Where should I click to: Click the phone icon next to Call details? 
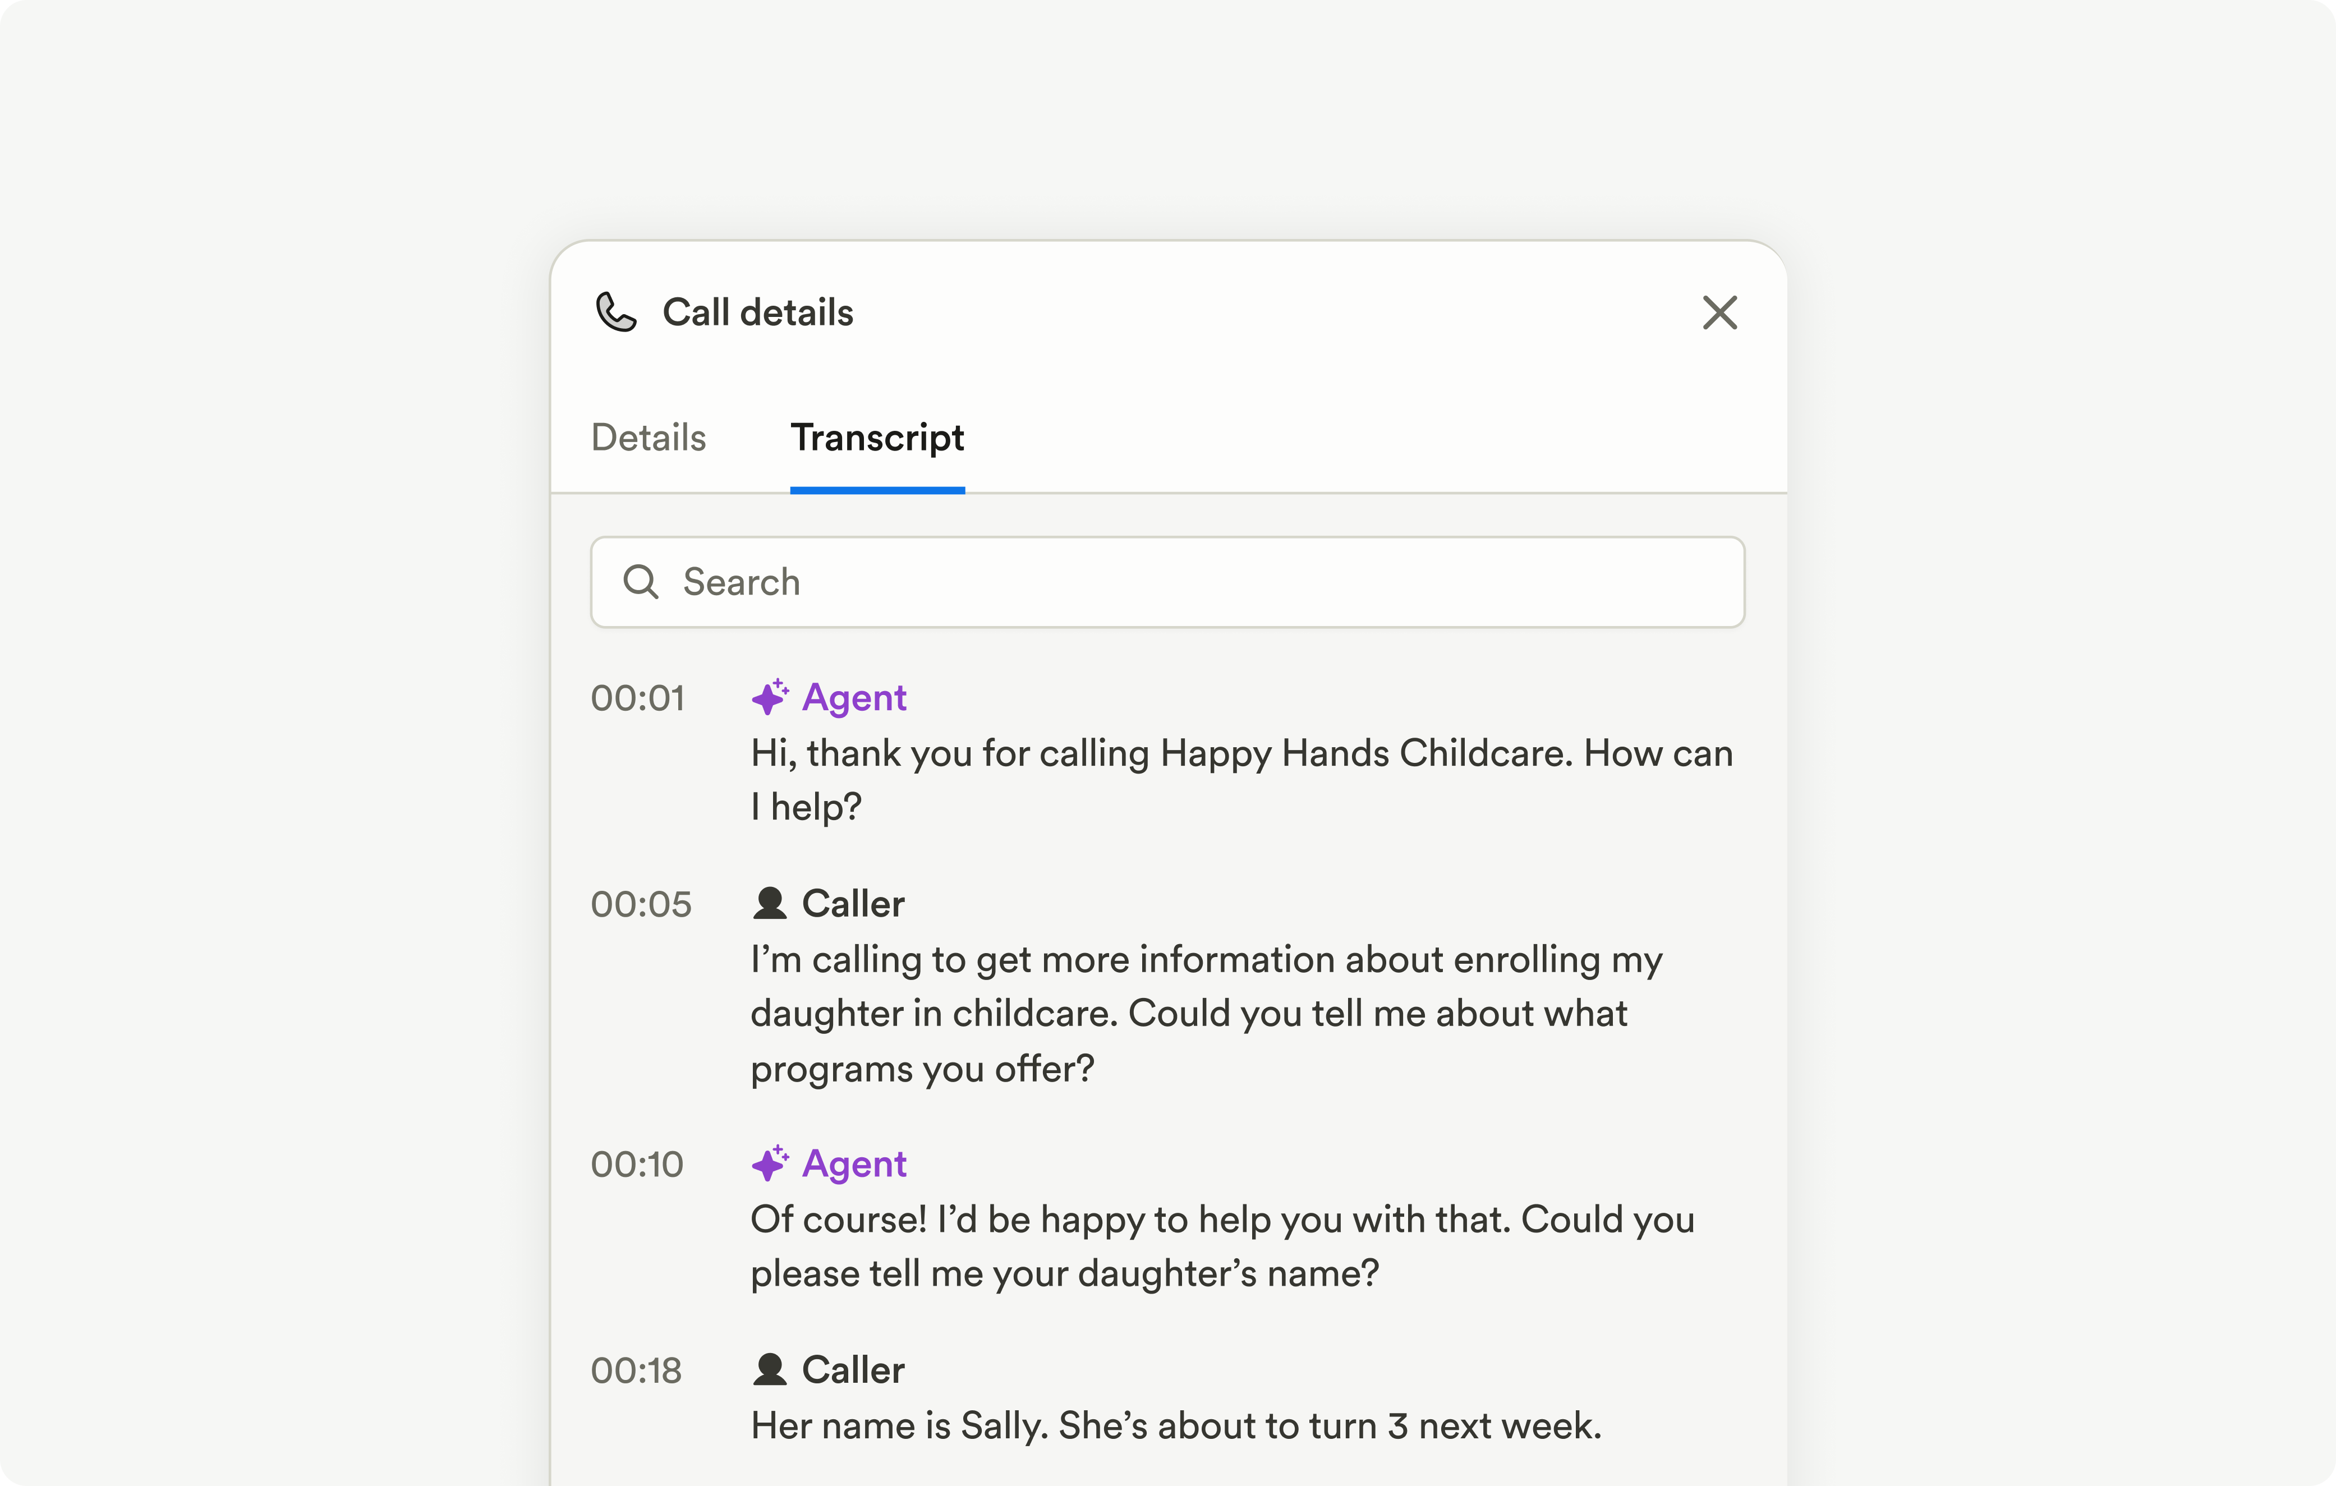(616, 312)
